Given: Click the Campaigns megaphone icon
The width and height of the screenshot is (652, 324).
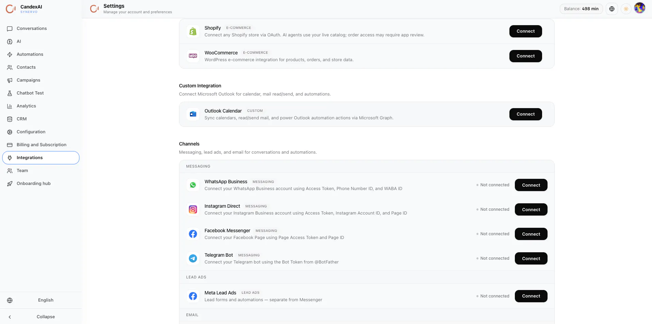Looking at the screenshot, I should pyautogui.click(x=10, y=80).
